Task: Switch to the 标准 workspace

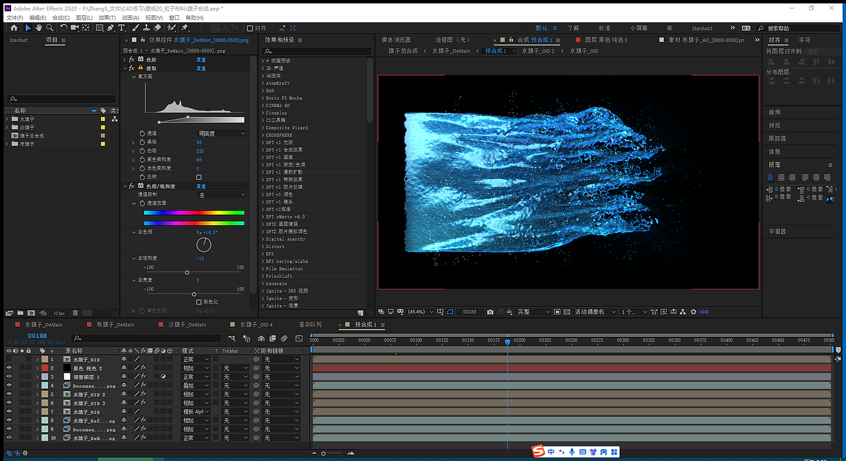Action: [x=603, y=28]
